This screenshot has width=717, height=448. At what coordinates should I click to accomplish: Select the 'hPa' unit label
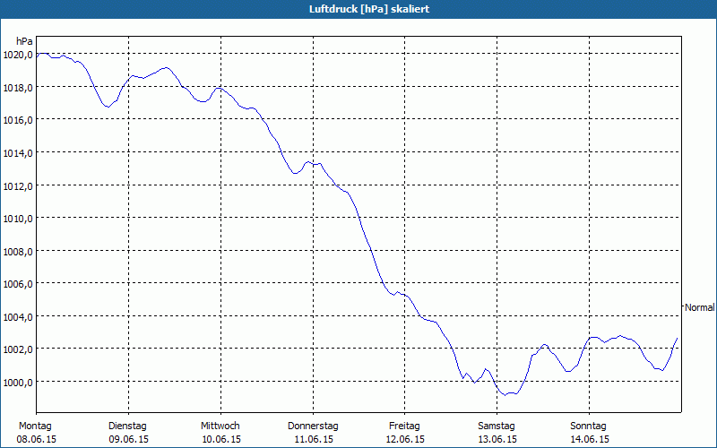coord(24,41)
